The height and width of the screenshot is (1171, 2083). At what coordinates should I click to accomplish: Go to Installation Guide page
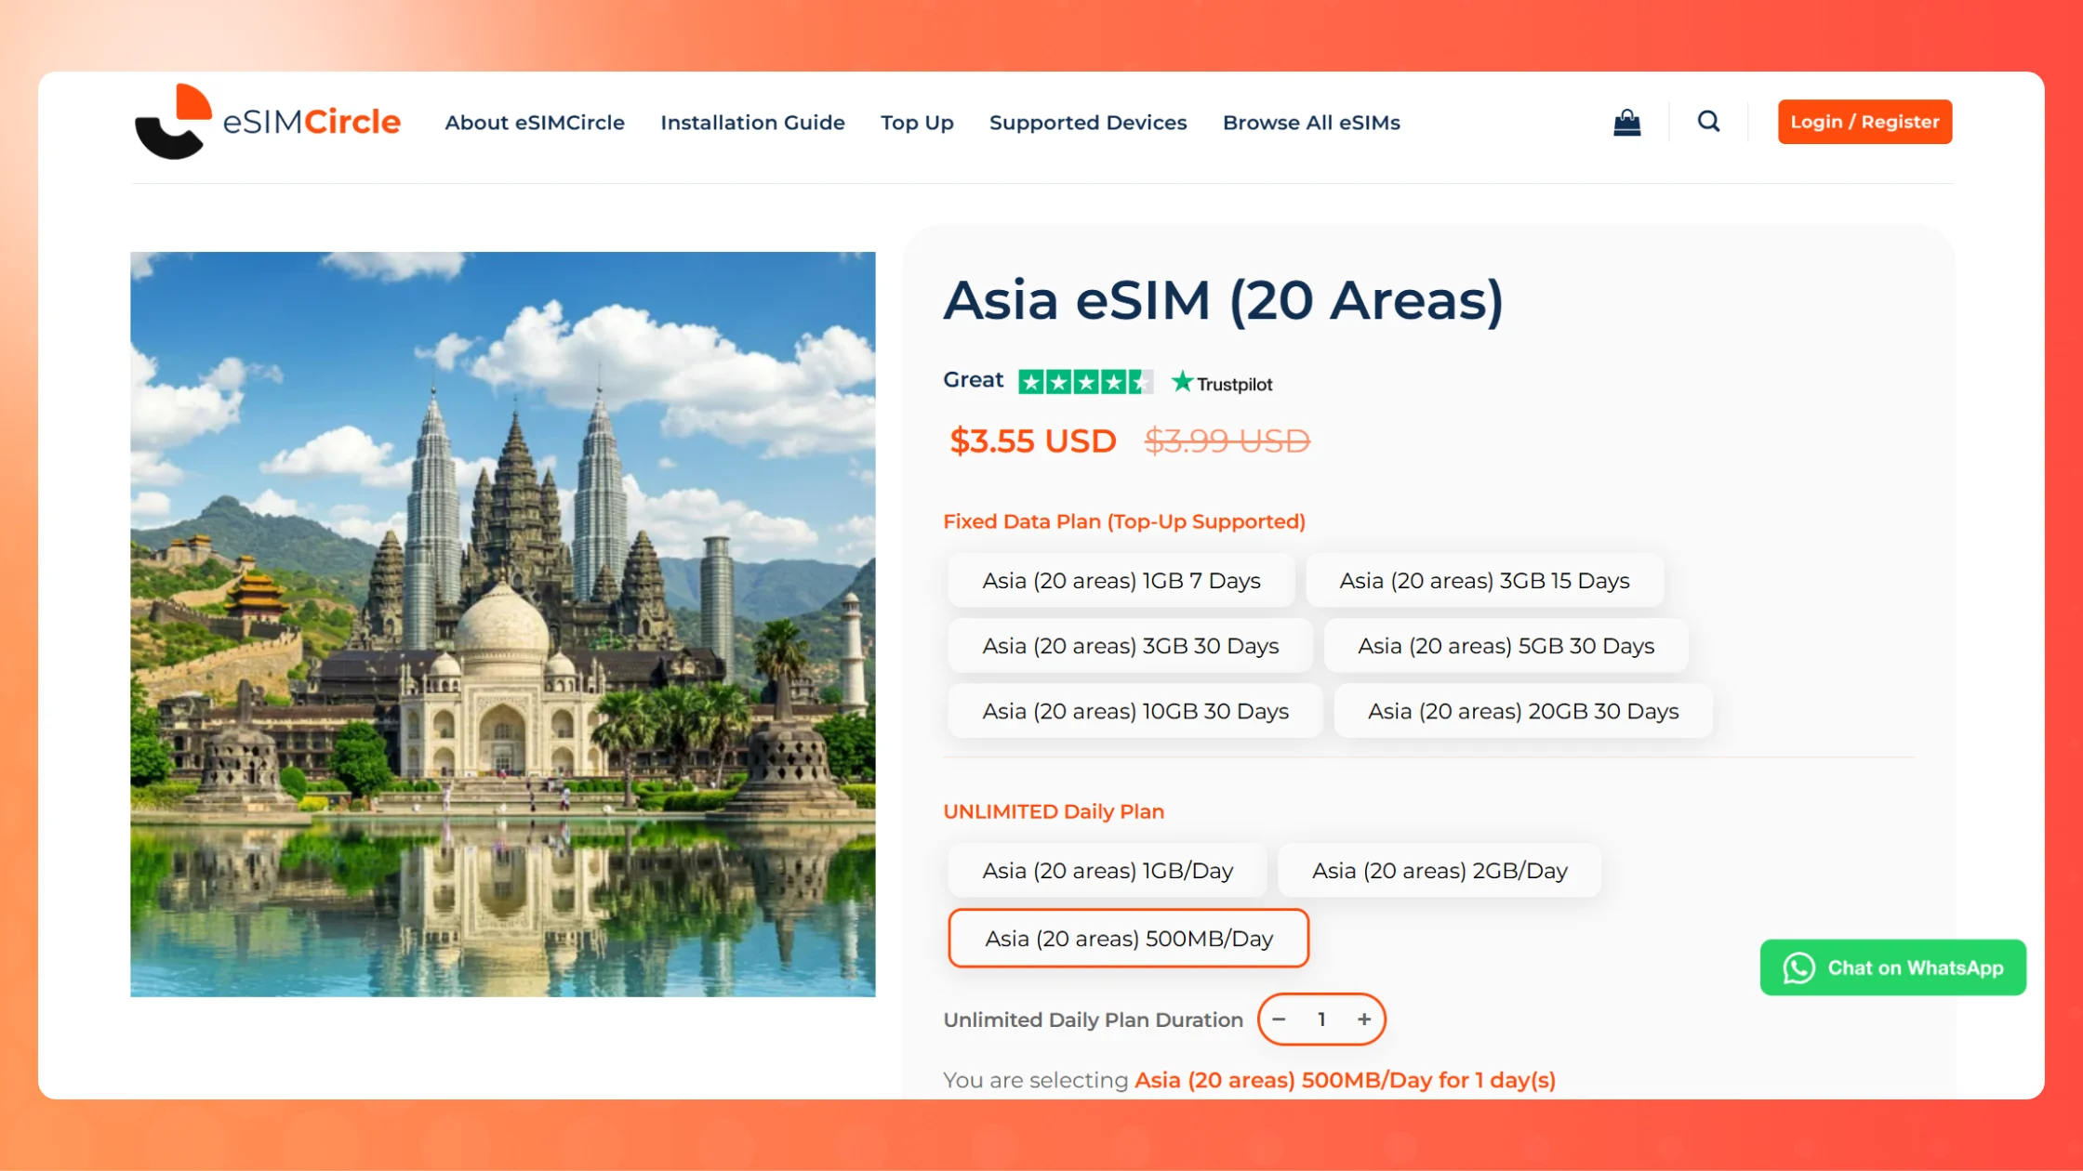[x=752, y=123]
